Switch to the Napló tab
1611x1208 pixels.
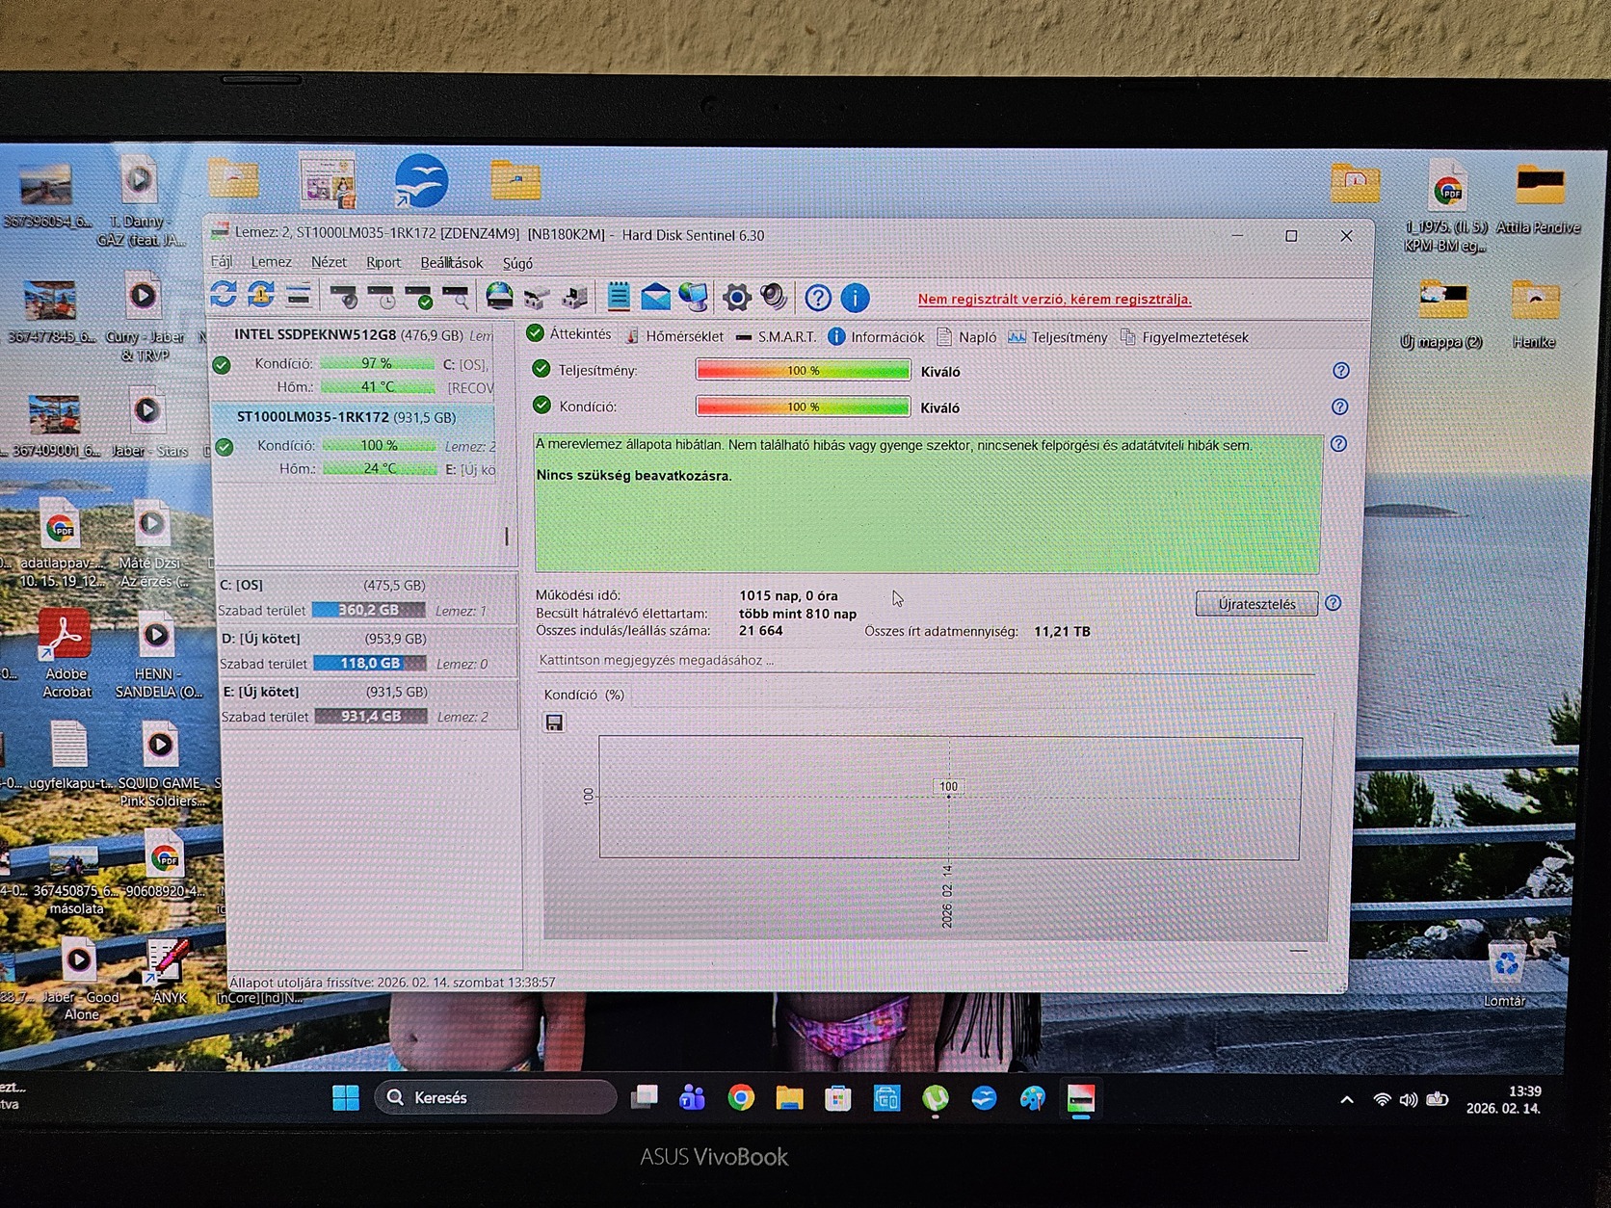966,337
